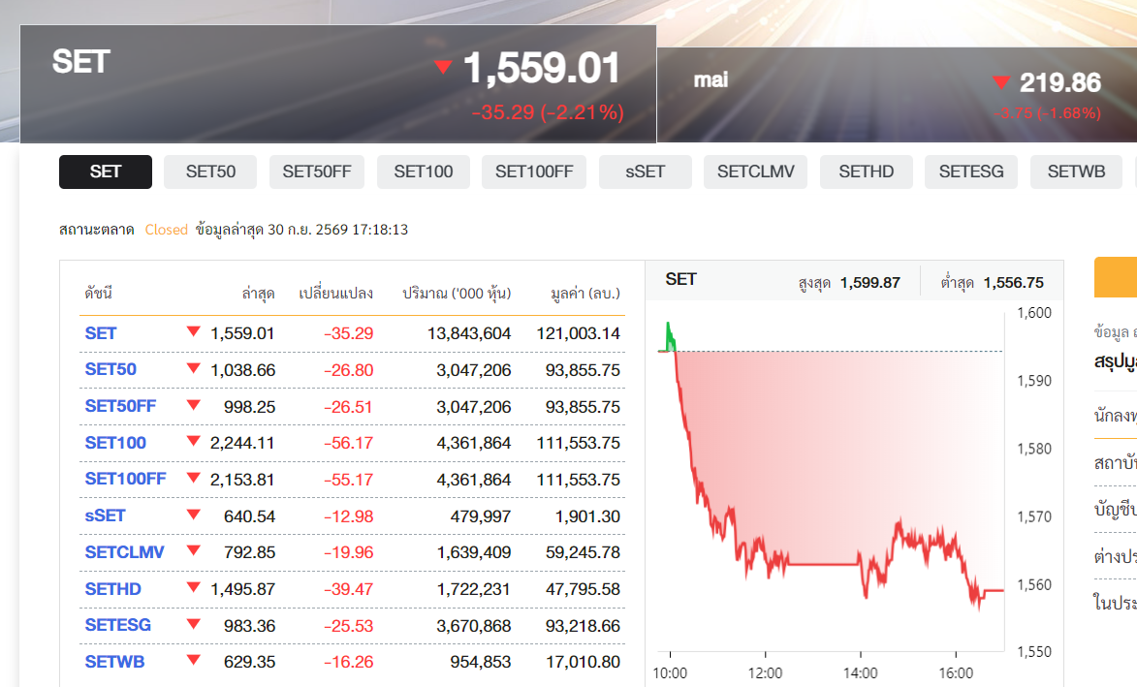Click the SET index header panel
The height and width of the screenshot is (687, 1137).
(338, 84)
